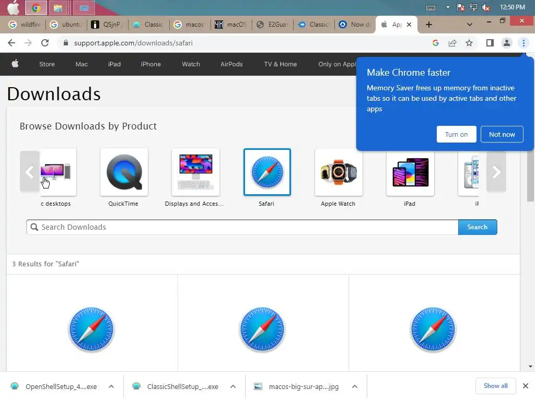
Task: Open Watch in Apple navigation
Action: (191, 64)
